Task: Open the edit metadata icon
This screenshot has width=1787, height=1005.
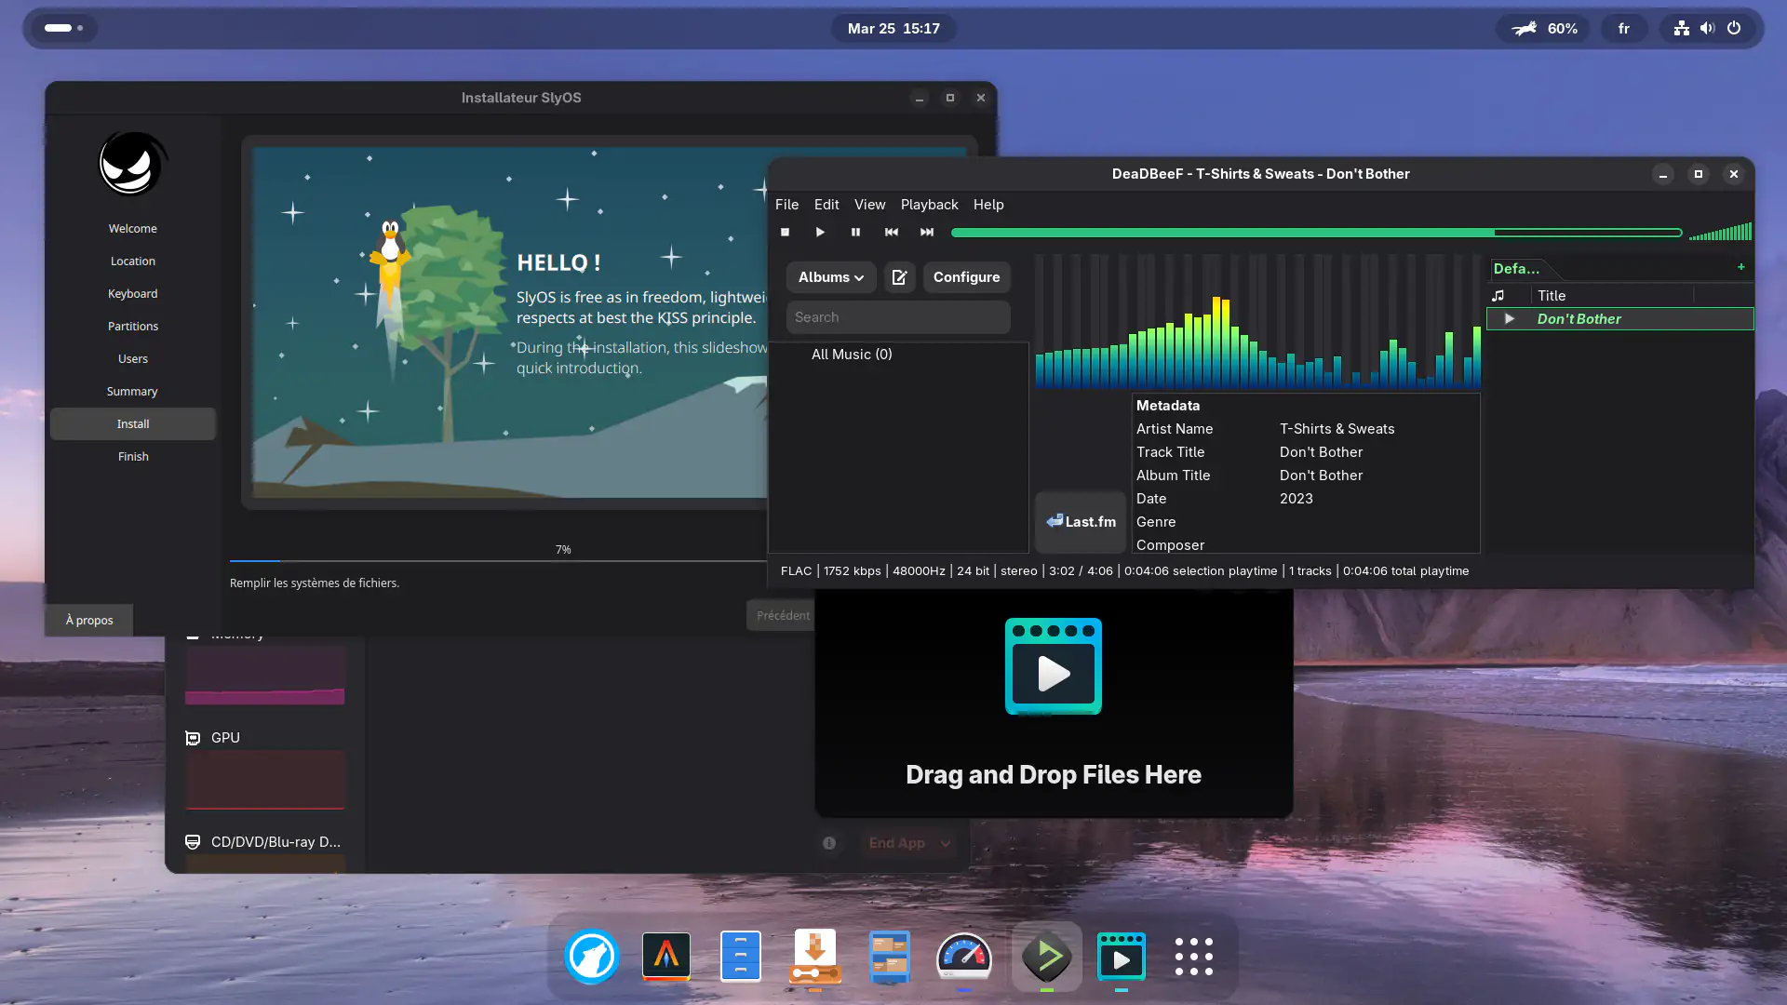Action: [898, 276]
